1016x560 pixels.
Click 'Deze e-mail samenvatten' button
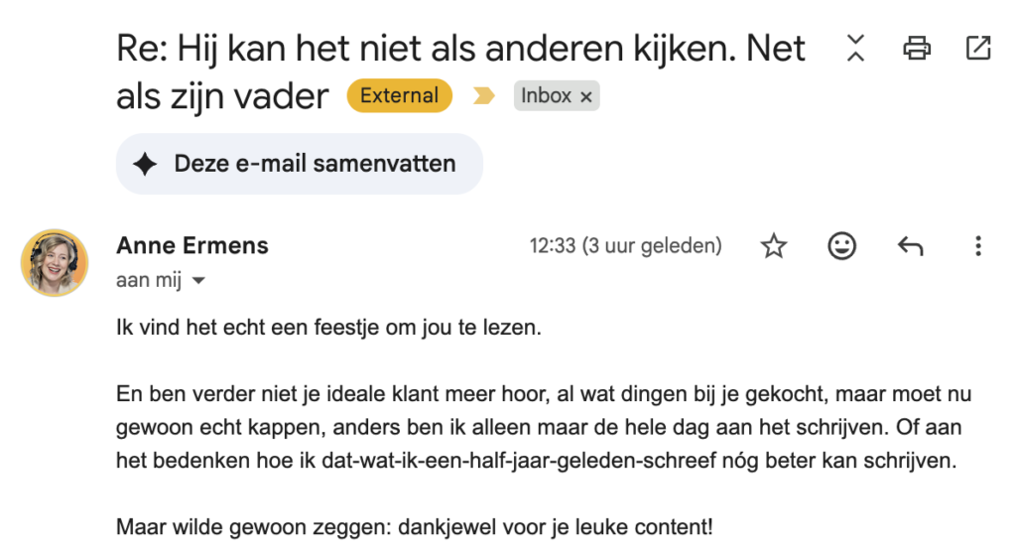point(300,164)
